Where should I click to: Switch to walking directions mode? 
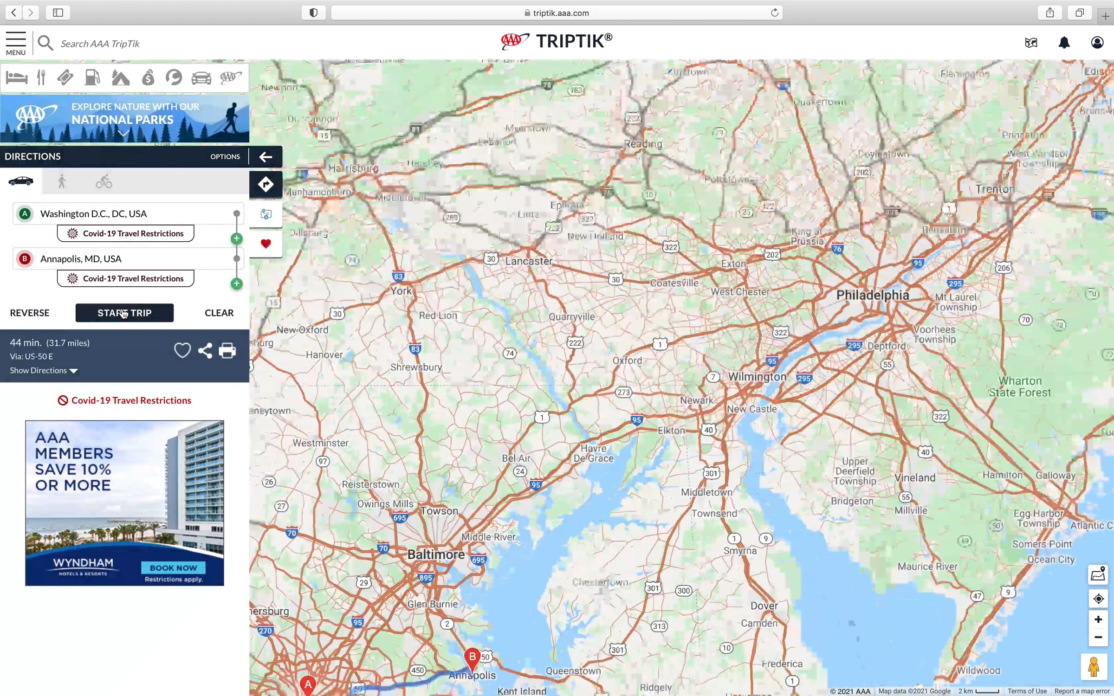point(62,181)
